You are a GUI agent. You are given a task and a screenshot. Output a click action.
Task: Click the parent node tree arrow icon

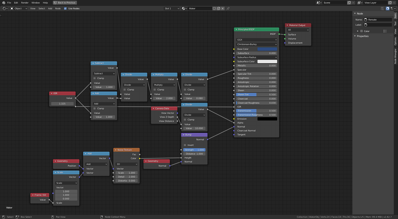click(383, 8)
